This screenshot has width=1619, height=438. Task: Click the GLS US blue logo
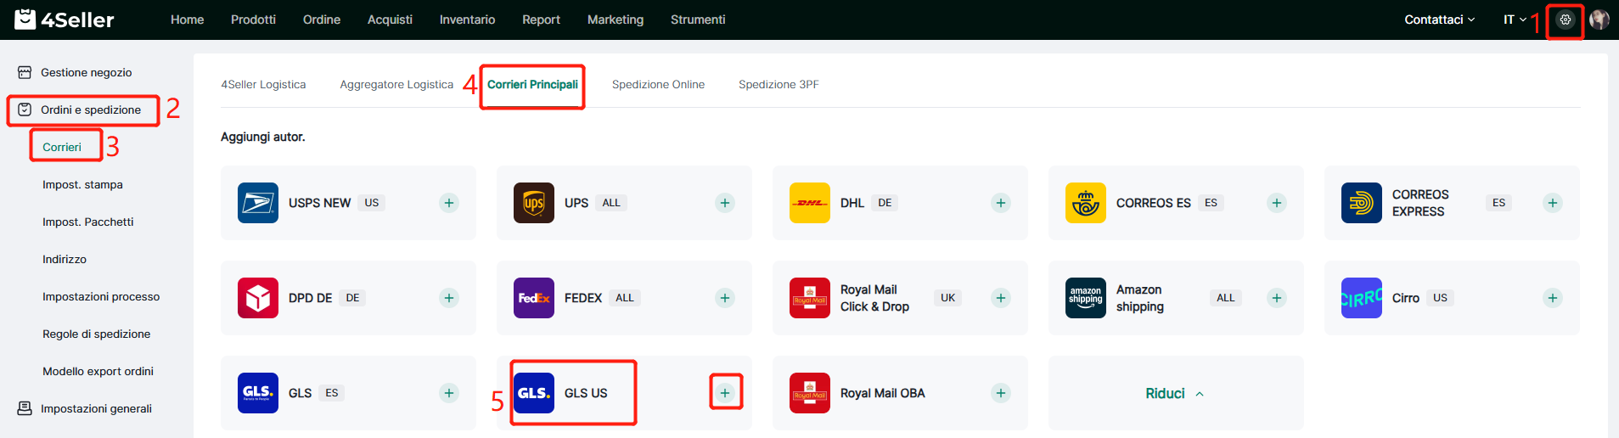[x=534, y=393]
